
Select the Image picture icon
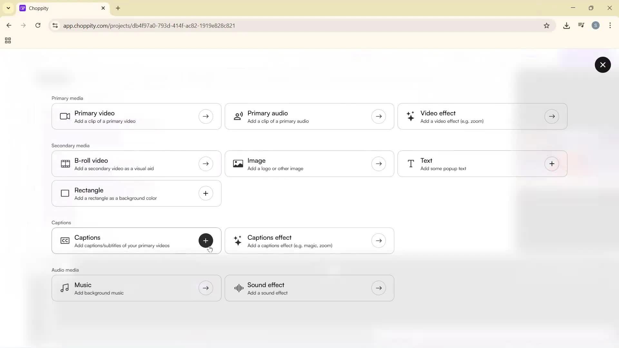(x=238, y=163)
